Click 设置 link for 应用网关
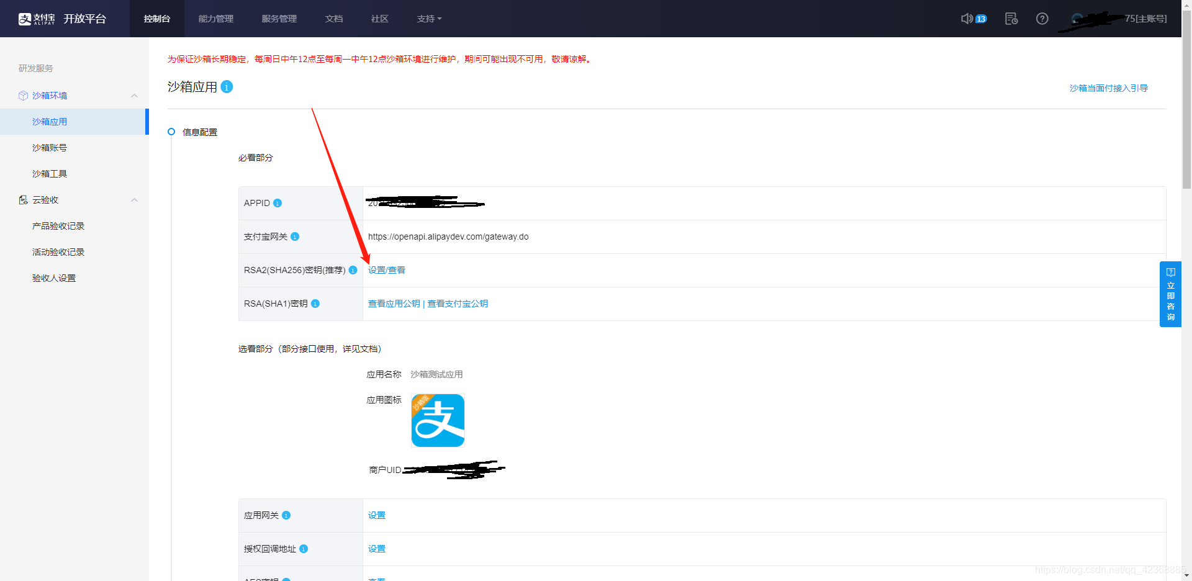This screenshot has width=1192, height=581. point(377,515)
